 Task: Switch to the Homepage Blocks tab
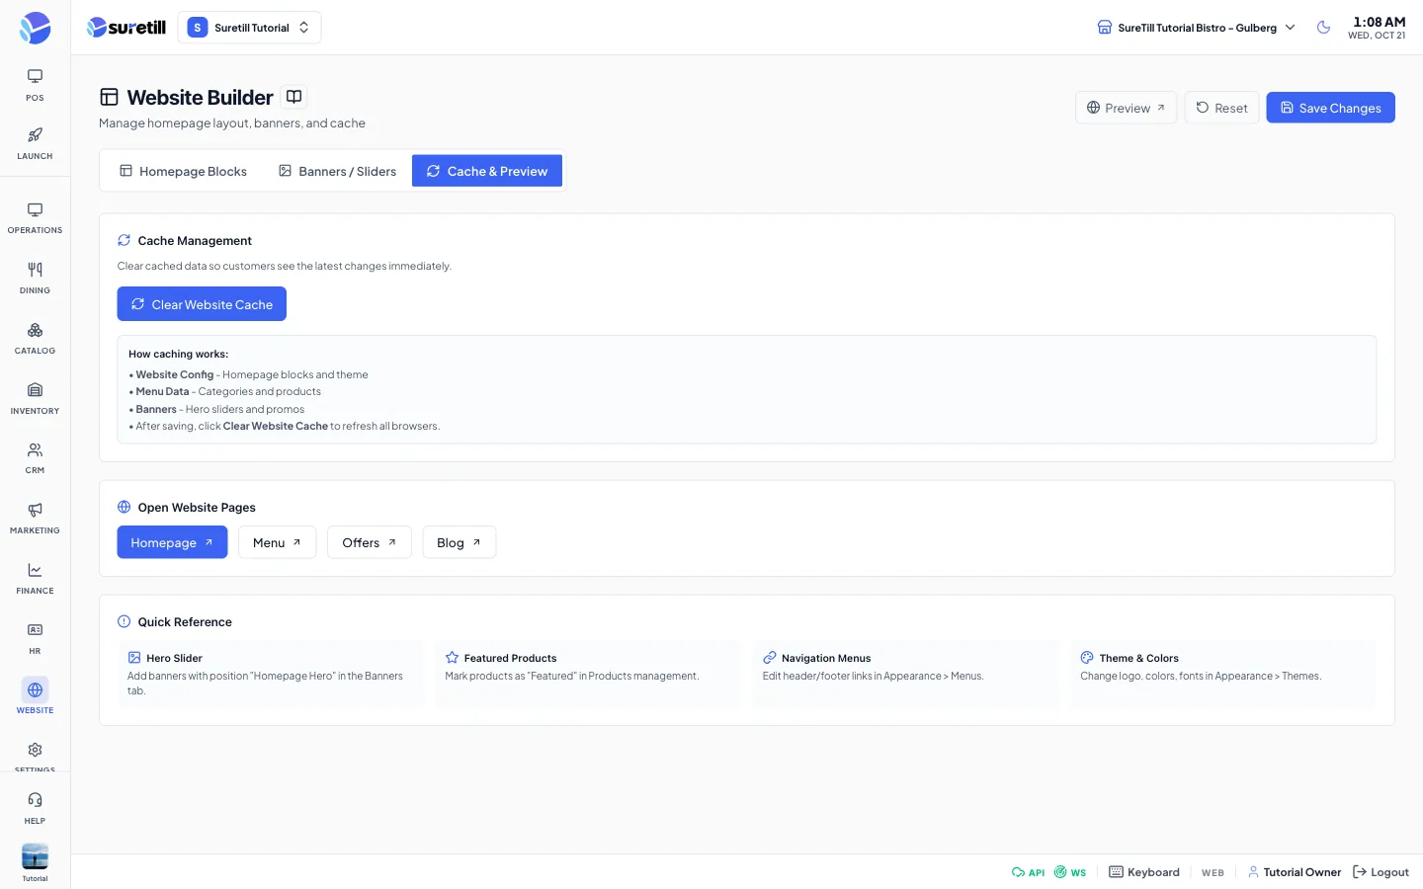point(184,171)
